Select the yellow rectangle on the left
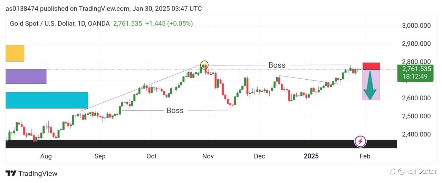 click(15, 53)
